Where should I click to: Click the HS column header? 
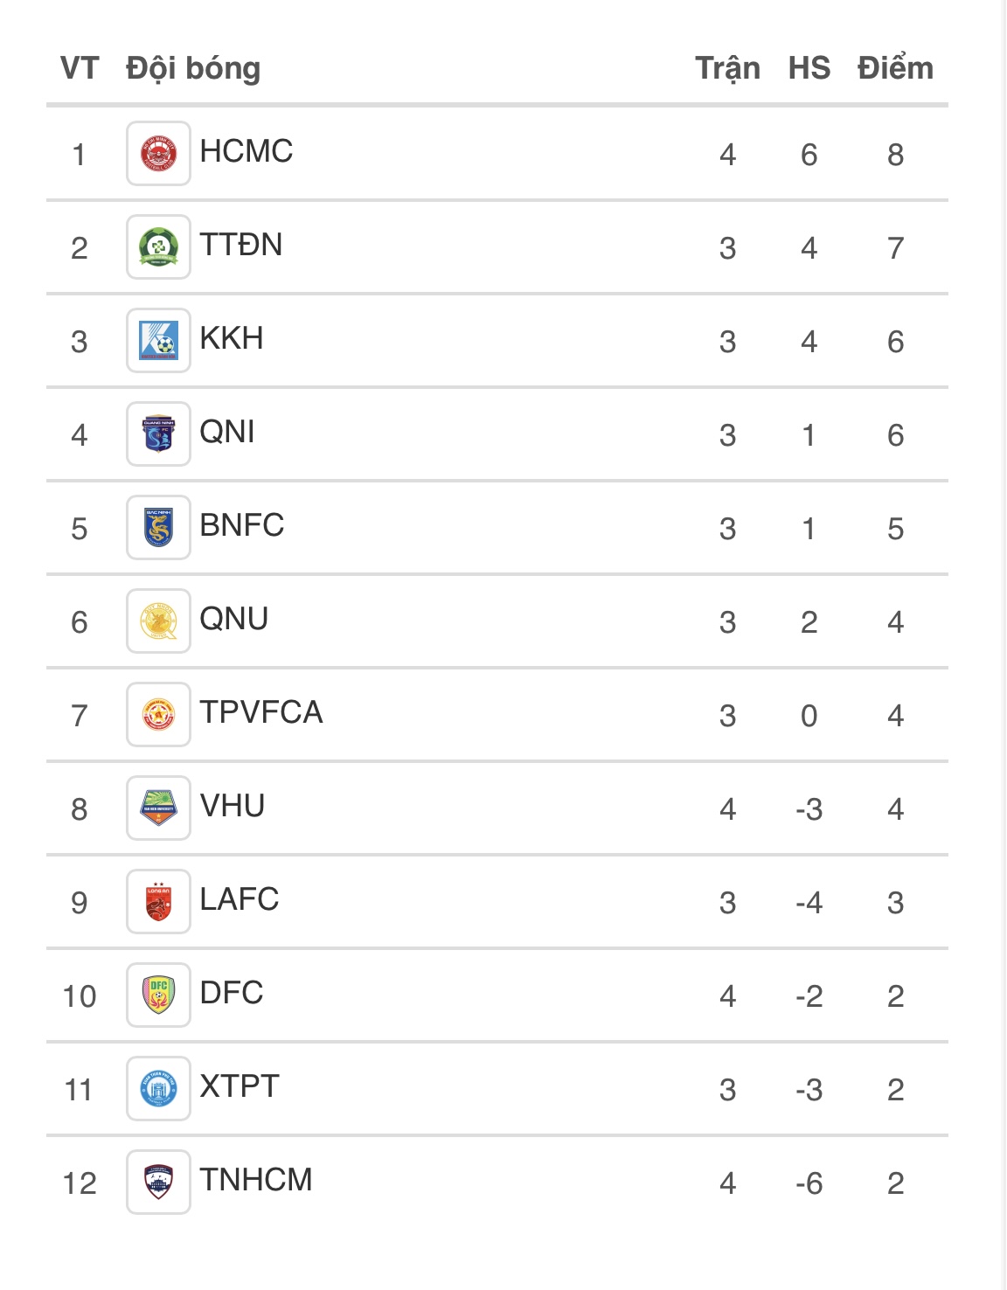click(809, 68)
